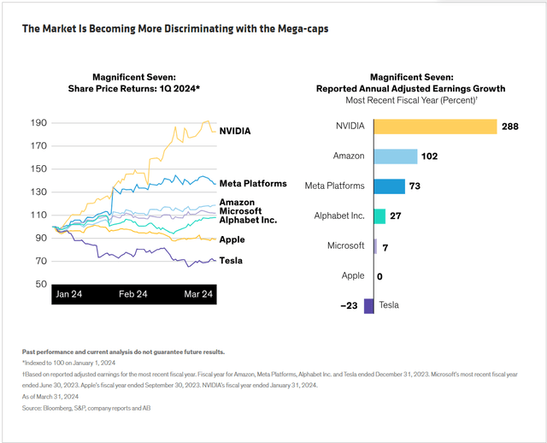Click the 'Indexed to 100 on January 1, 2024' footnote

tap(68, 363)
